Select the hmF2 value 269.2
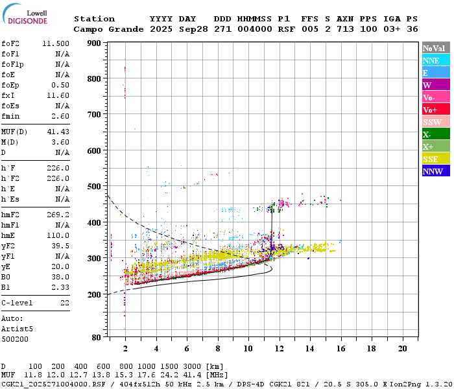Screen dimensions: 454x389 pos(58,215)
